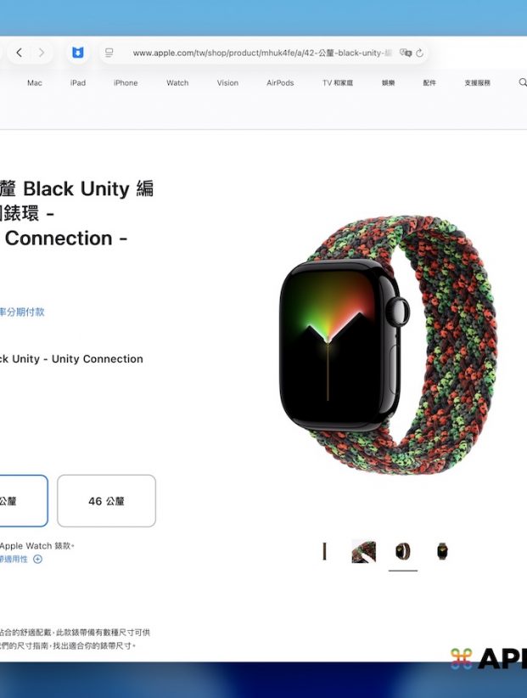Show the braided band close-up thumbnail

click(363, 552)
